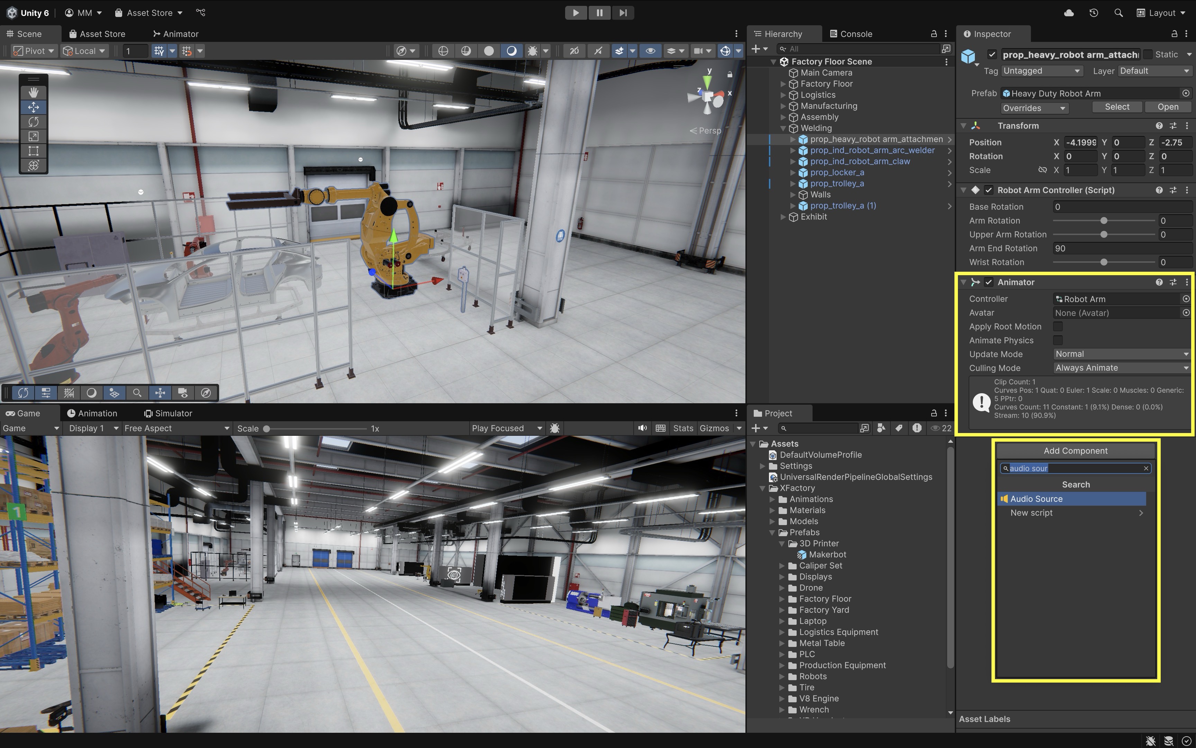Enable the Animate Physics checkbox
The height and width of the screenshot is (748, 1196).
click(1058, 340)
